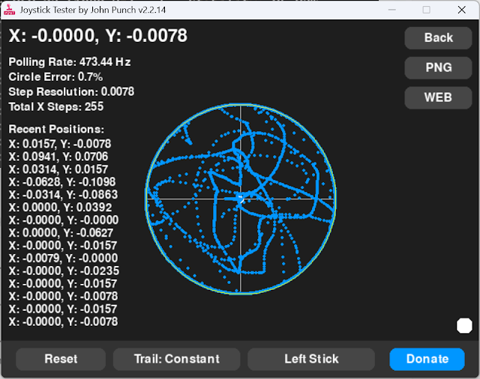Open the WEB button

[438, 97]
